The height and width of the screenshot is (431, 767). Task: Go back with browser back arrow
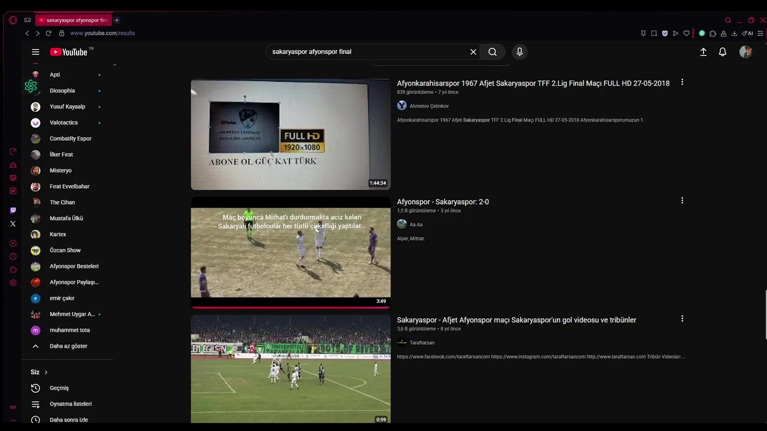coord(27,34)
